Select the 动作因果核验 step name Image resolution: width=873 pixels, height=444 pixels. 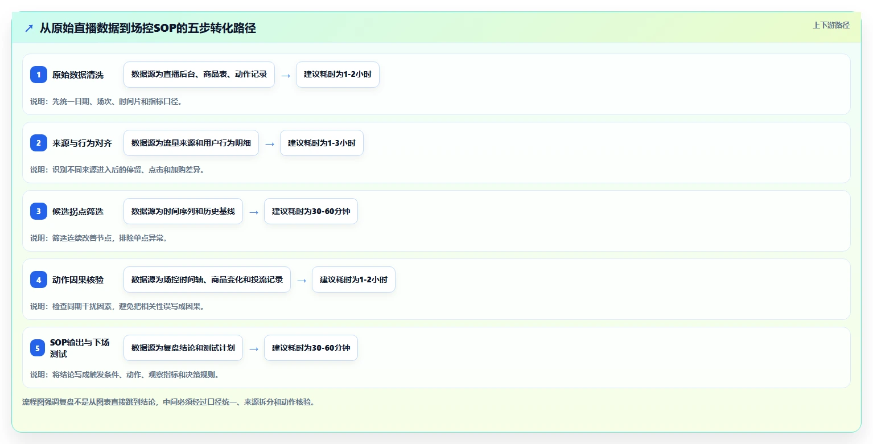point(78,279)
